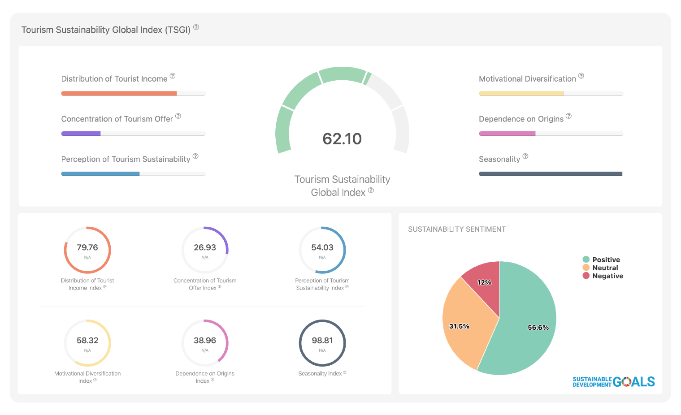The width and height of the screenshot is (681, 415).
Task: Click help icon beside Perception of Tourism Sustainability Index
Action: point(347,287)
